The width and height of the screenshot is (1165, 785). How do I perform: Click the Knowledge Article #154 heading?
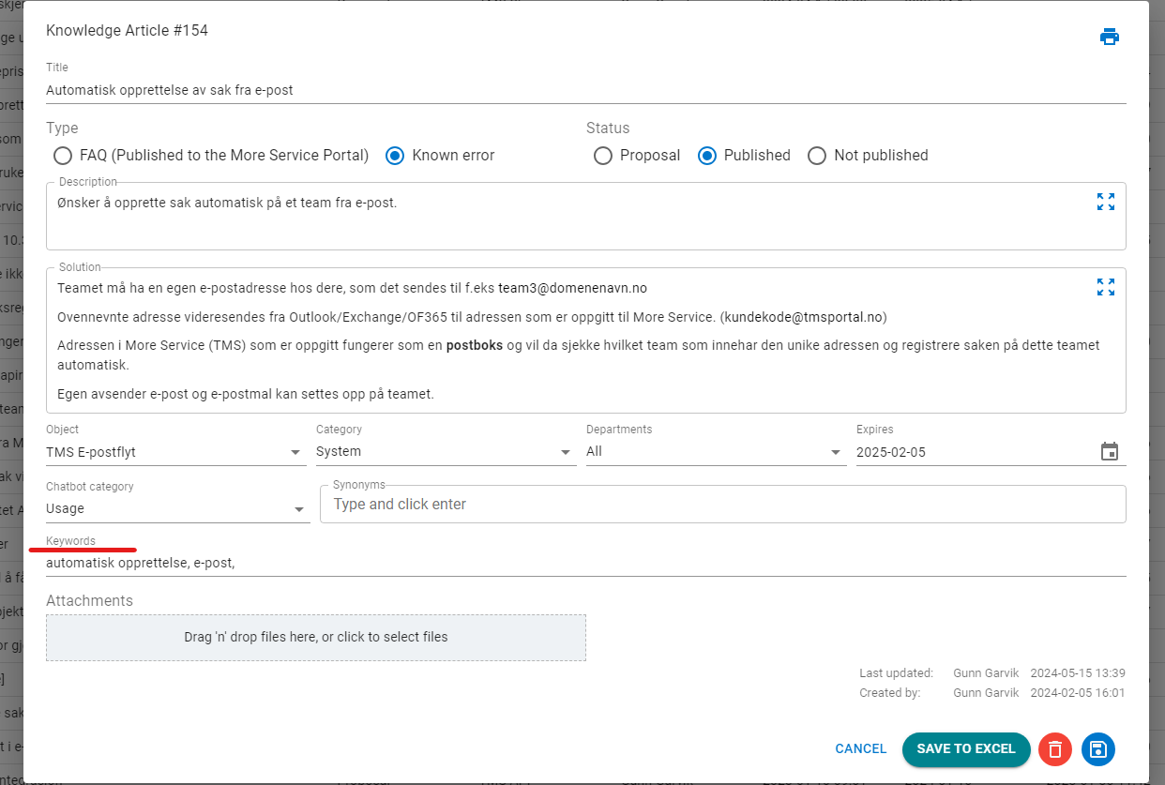click(x=127, y=31)
